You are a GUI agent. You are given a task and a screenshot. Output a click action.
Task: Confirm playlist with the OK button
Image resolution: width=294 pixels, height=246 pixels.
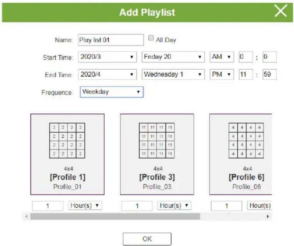click(x=147, y=239)
